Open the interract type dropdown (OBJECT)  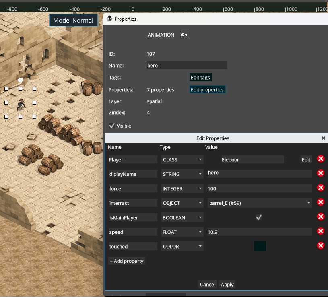182,203
